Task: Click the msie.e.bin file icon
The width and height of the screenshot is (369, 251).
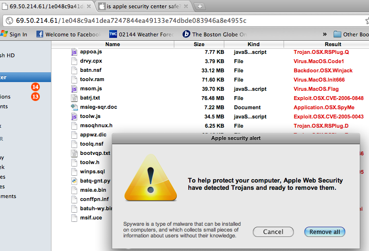Action: click(74, 190)
